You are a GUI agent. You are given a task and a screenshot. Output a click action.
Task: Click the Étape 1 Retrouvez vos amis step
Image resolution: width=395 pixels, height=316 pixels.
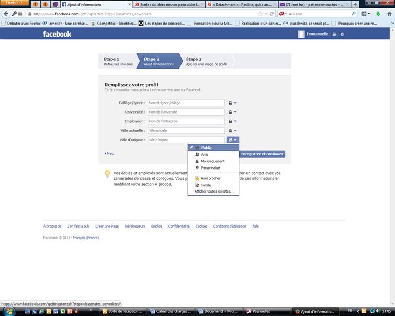[118, 61]
